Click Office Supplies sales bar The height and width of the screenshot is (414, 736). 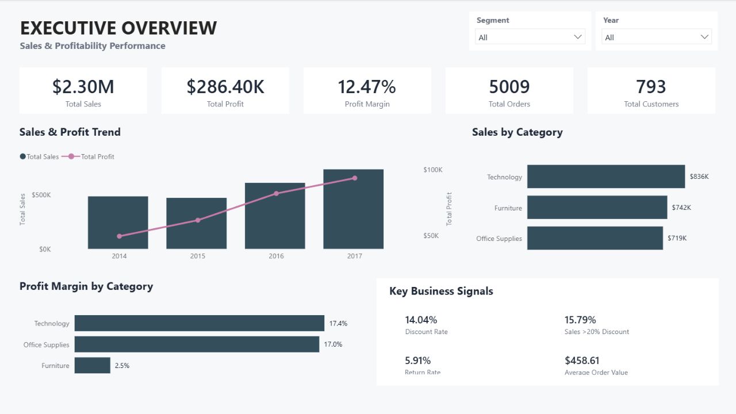pos(595,238)
